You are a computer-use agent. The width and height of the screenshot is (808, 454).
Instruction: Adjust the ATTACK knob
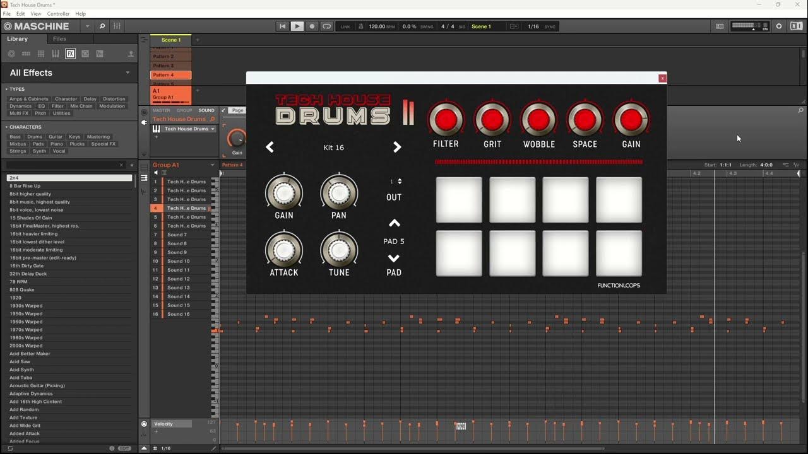pyautogui.click(x=284, y=250)
